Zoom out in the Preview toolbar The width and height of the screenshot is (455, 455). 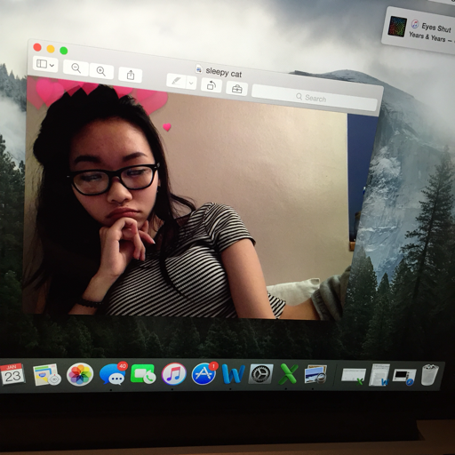pos(76,68)
